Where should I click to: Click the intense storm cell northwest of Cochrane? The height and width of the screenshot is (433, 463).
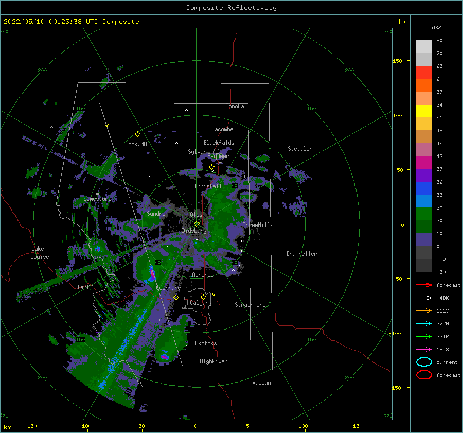click(x=152, y=273)
